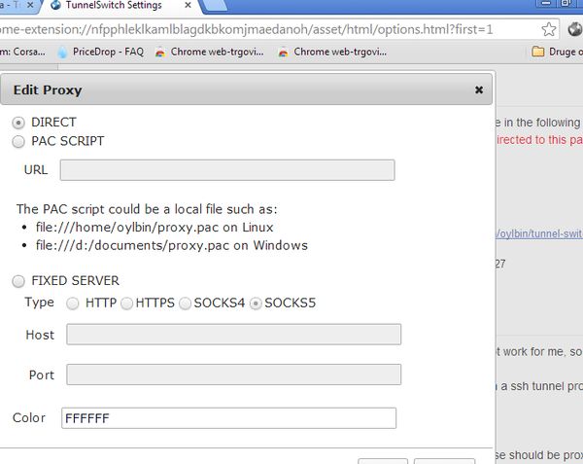Image resolution: width=583 pixels, height=464 pixels.
Task: Focus the Port input field
Action: pyautogui.click(x=233, y=375)
